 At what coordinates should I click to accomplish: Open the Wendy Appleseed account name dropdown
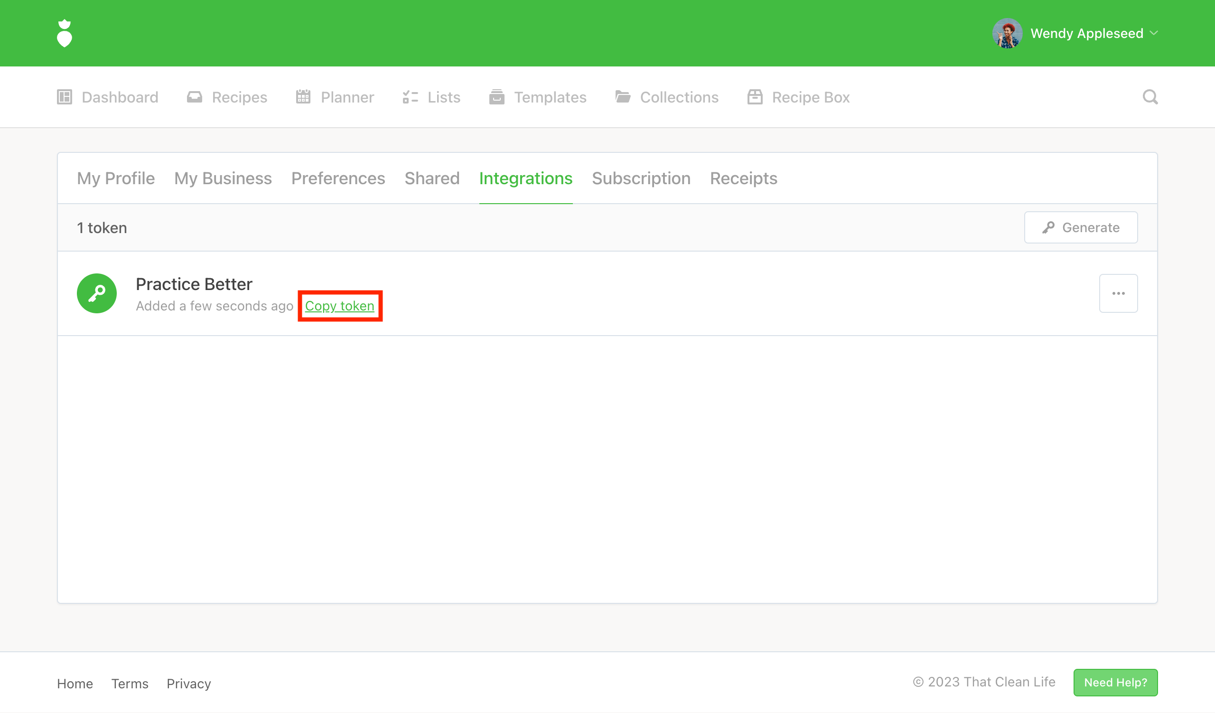tap(1086, 33)
